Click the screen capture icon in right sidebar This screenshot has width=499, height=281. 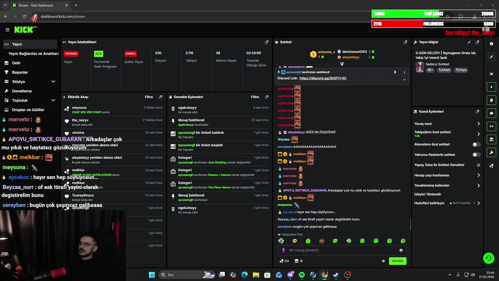click(x=491, y=74)
